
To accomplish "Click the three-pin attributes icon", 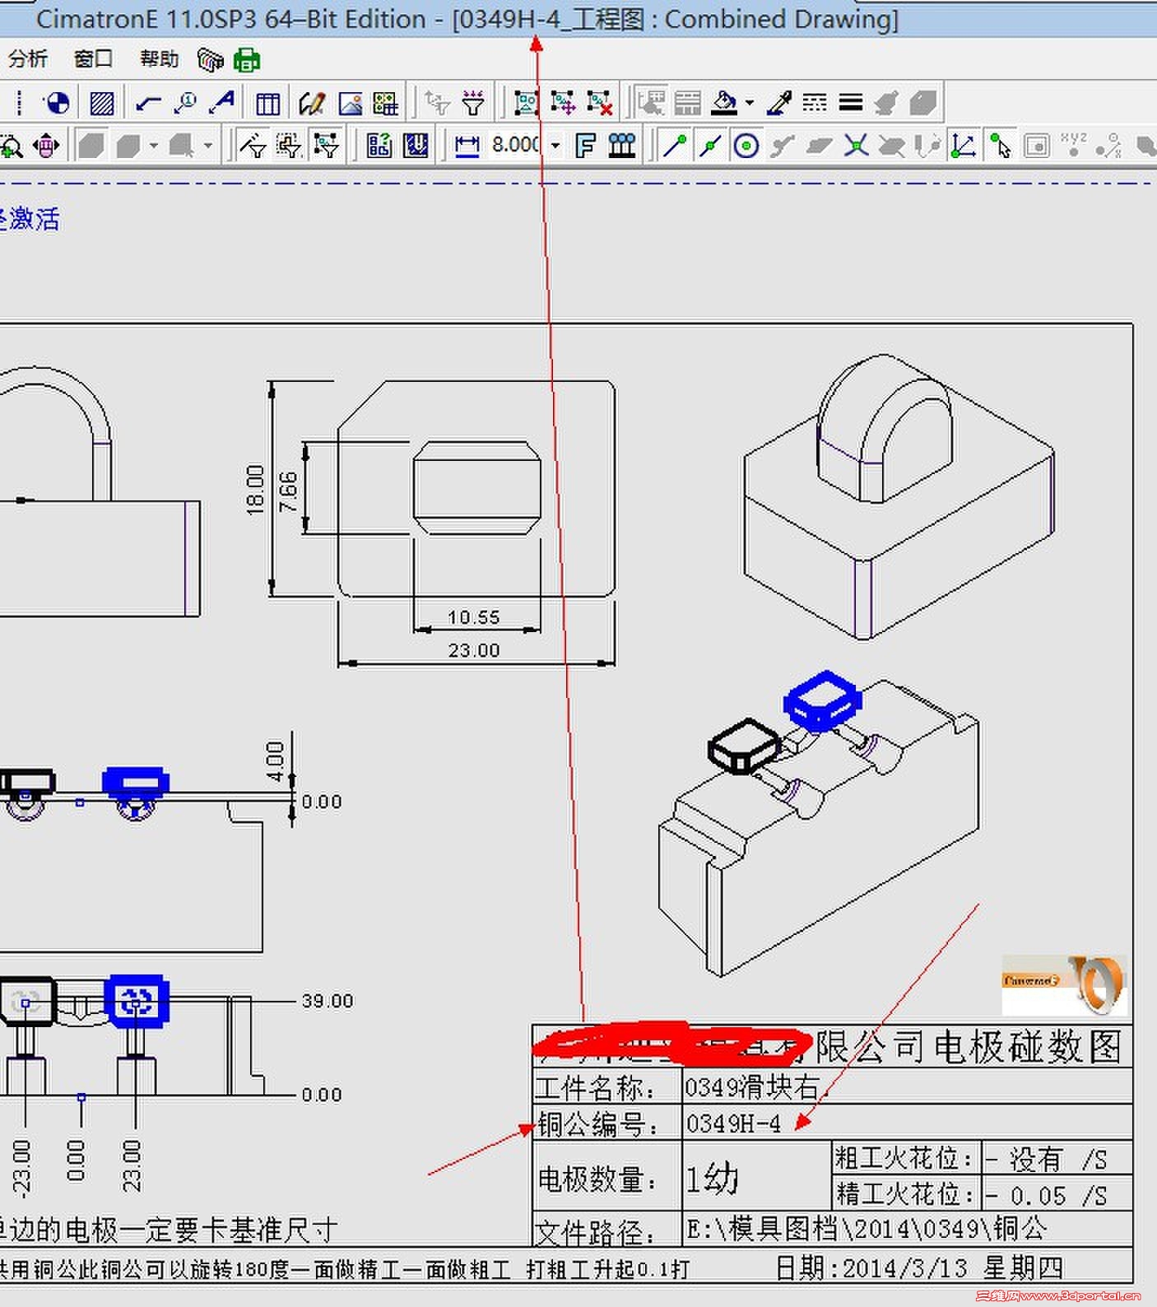I will click(x=622, y=147).
